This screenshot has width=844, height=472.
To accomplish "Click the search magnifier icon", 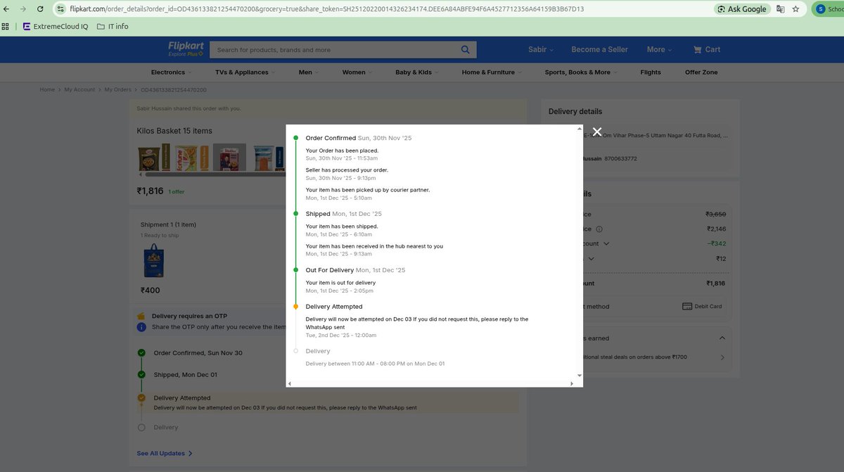I will click(466, 50).
